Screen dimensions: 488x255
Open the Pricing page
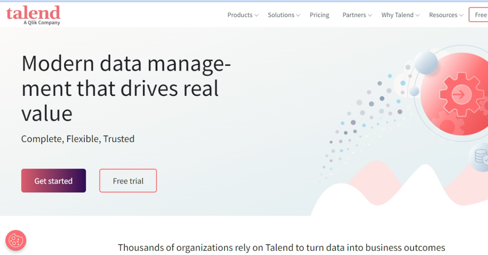[x=319, y=15]
